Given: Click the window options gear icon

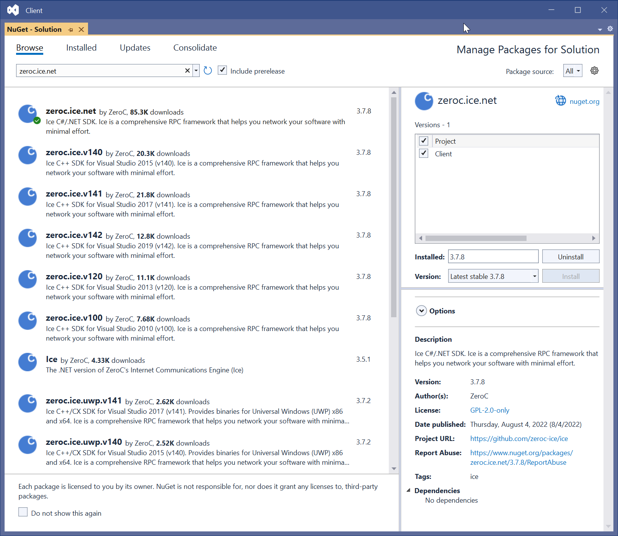Looking at the screenshot, I should [x=610, y=29].
